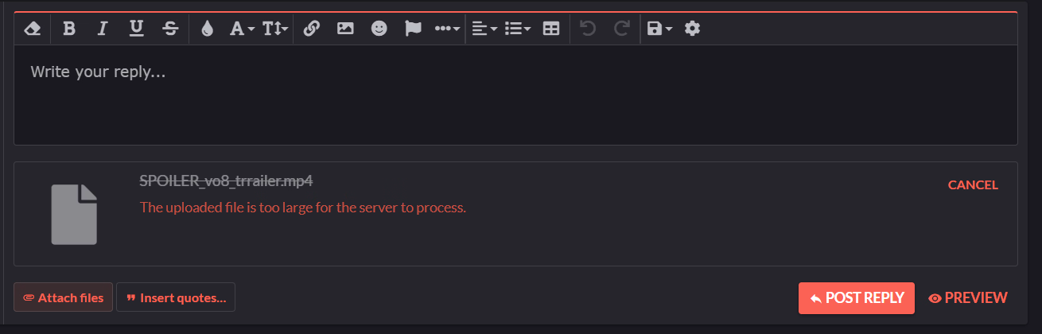Open the Smilies emoji picker

click(379, 29)
